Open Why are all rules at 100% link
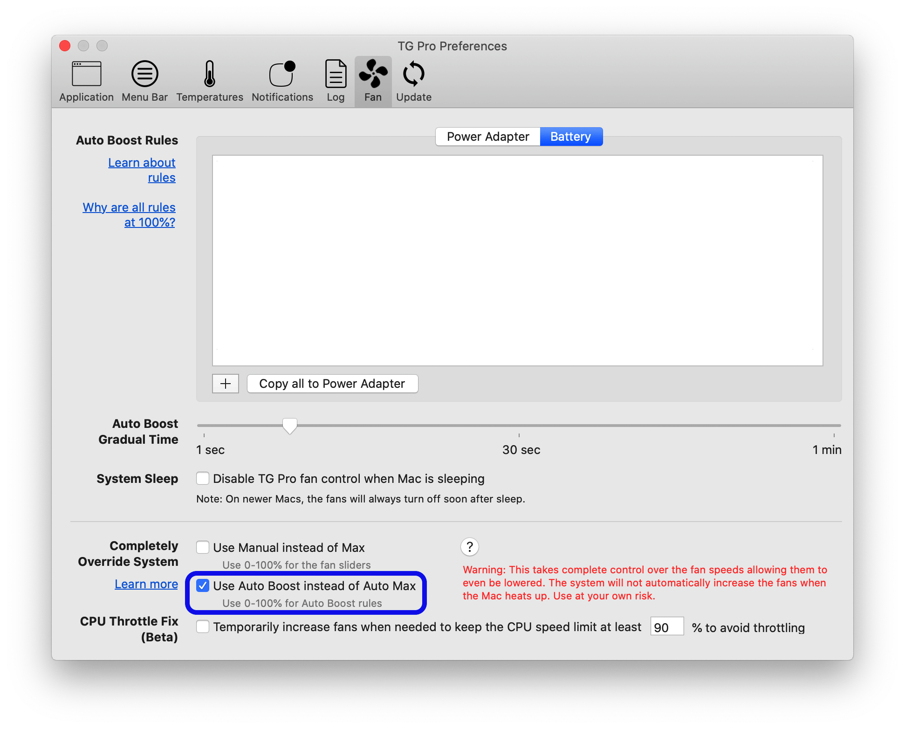 [129, 215]
